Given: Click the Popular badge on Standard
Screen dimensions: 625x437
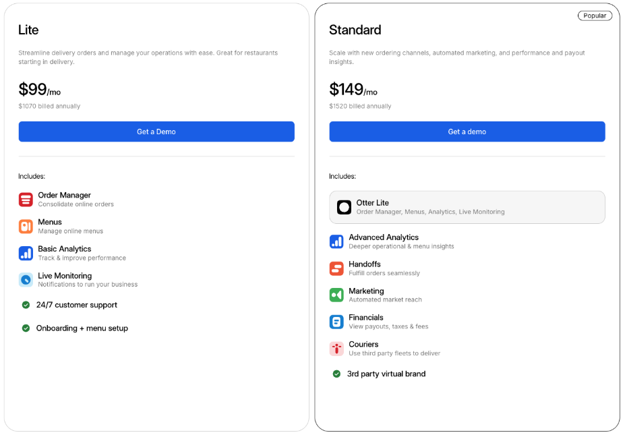Looking at the screenshot, I should (x=594, y=16).
